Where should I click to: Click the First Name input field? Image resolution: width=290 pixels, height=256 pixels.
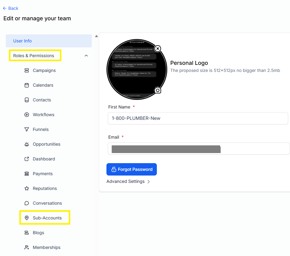tap(198, 118)
